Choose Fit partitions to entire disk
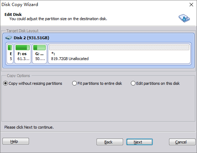The height and width of the screenshot is (153, 197). point(97,83)
